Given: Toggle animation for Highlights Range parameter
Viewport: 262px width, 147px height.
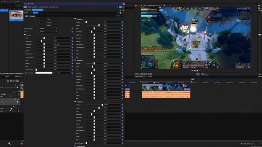Looking at the screenshot, I should point(122,108).
